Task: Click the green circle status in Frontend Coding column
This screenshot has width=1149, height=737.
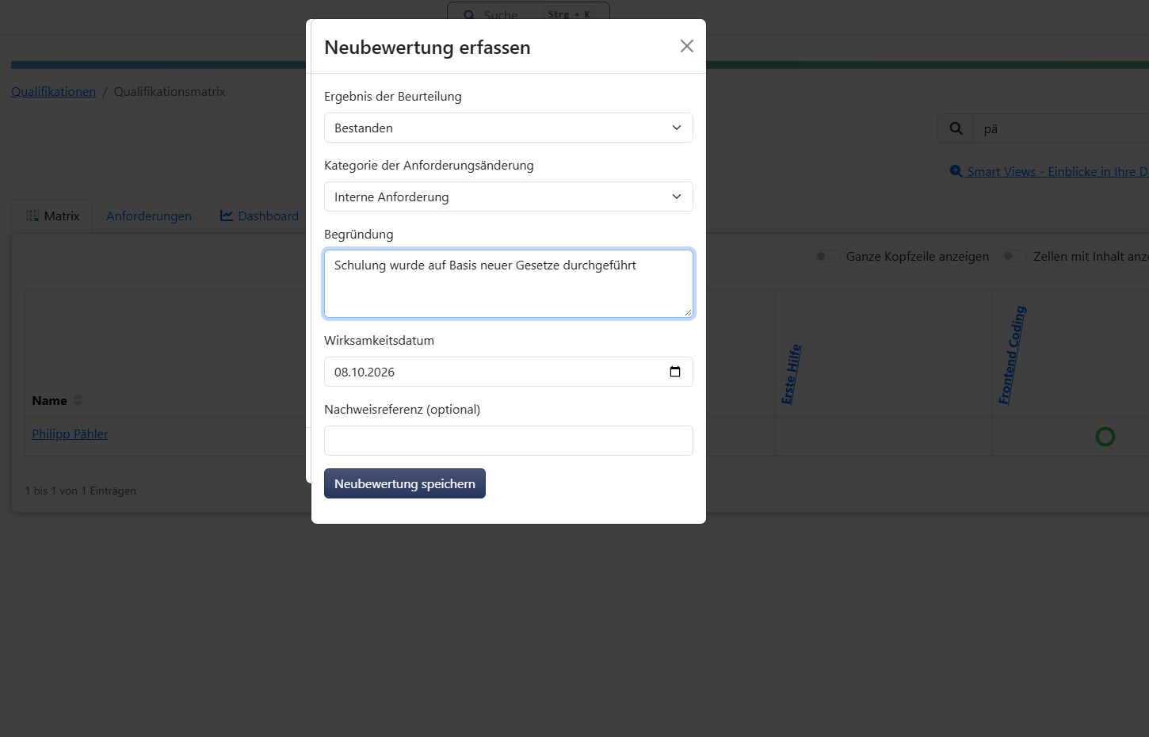Action: click(x=1105, y=437)
